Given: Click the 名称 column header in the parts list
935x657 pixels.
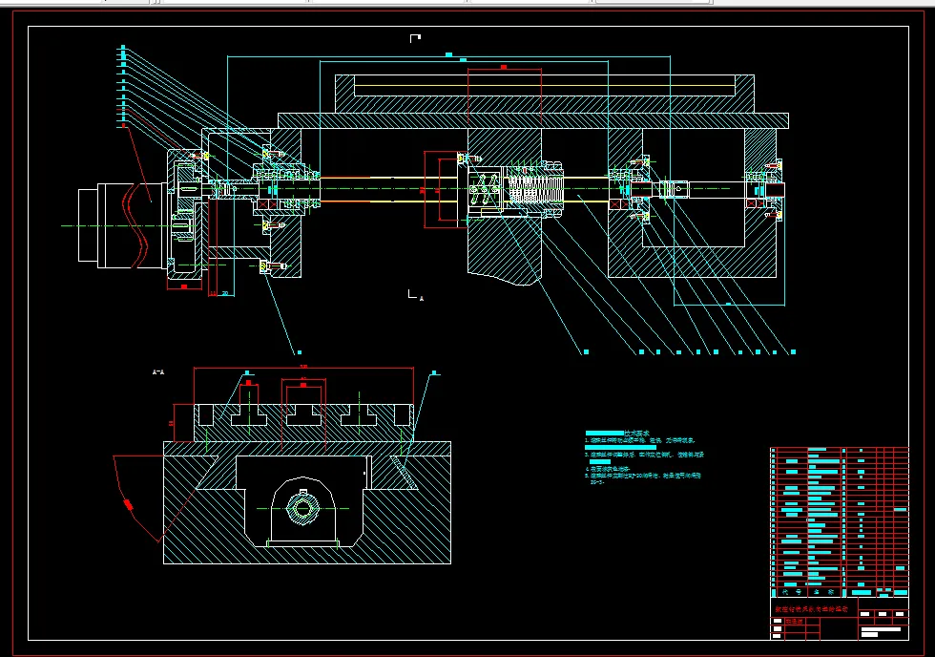Looking at the screenshot, I should (824, 592).
